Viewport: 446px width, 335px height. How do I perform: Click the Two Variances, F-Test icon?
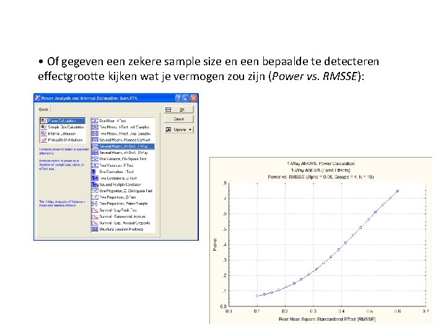[95, 166]
